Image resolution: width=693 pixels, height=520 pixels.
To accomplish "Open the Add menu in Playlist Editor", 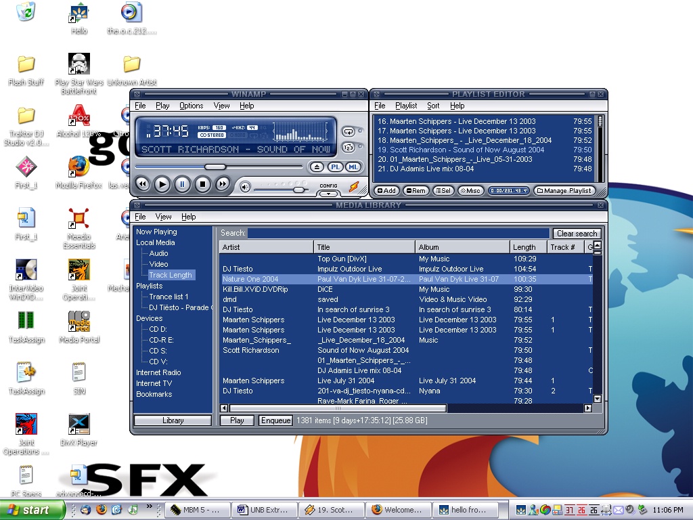I will [x=386, y=190].
